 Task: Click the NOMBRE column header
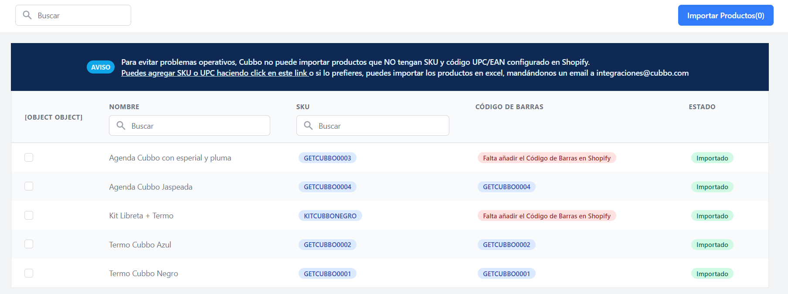(x=124, y=107)
